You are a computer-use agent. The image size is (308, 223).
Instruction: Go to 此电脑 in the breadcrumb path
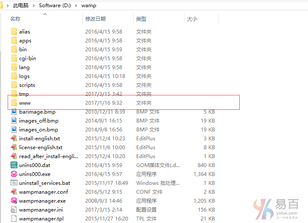(x=21, y=6)
